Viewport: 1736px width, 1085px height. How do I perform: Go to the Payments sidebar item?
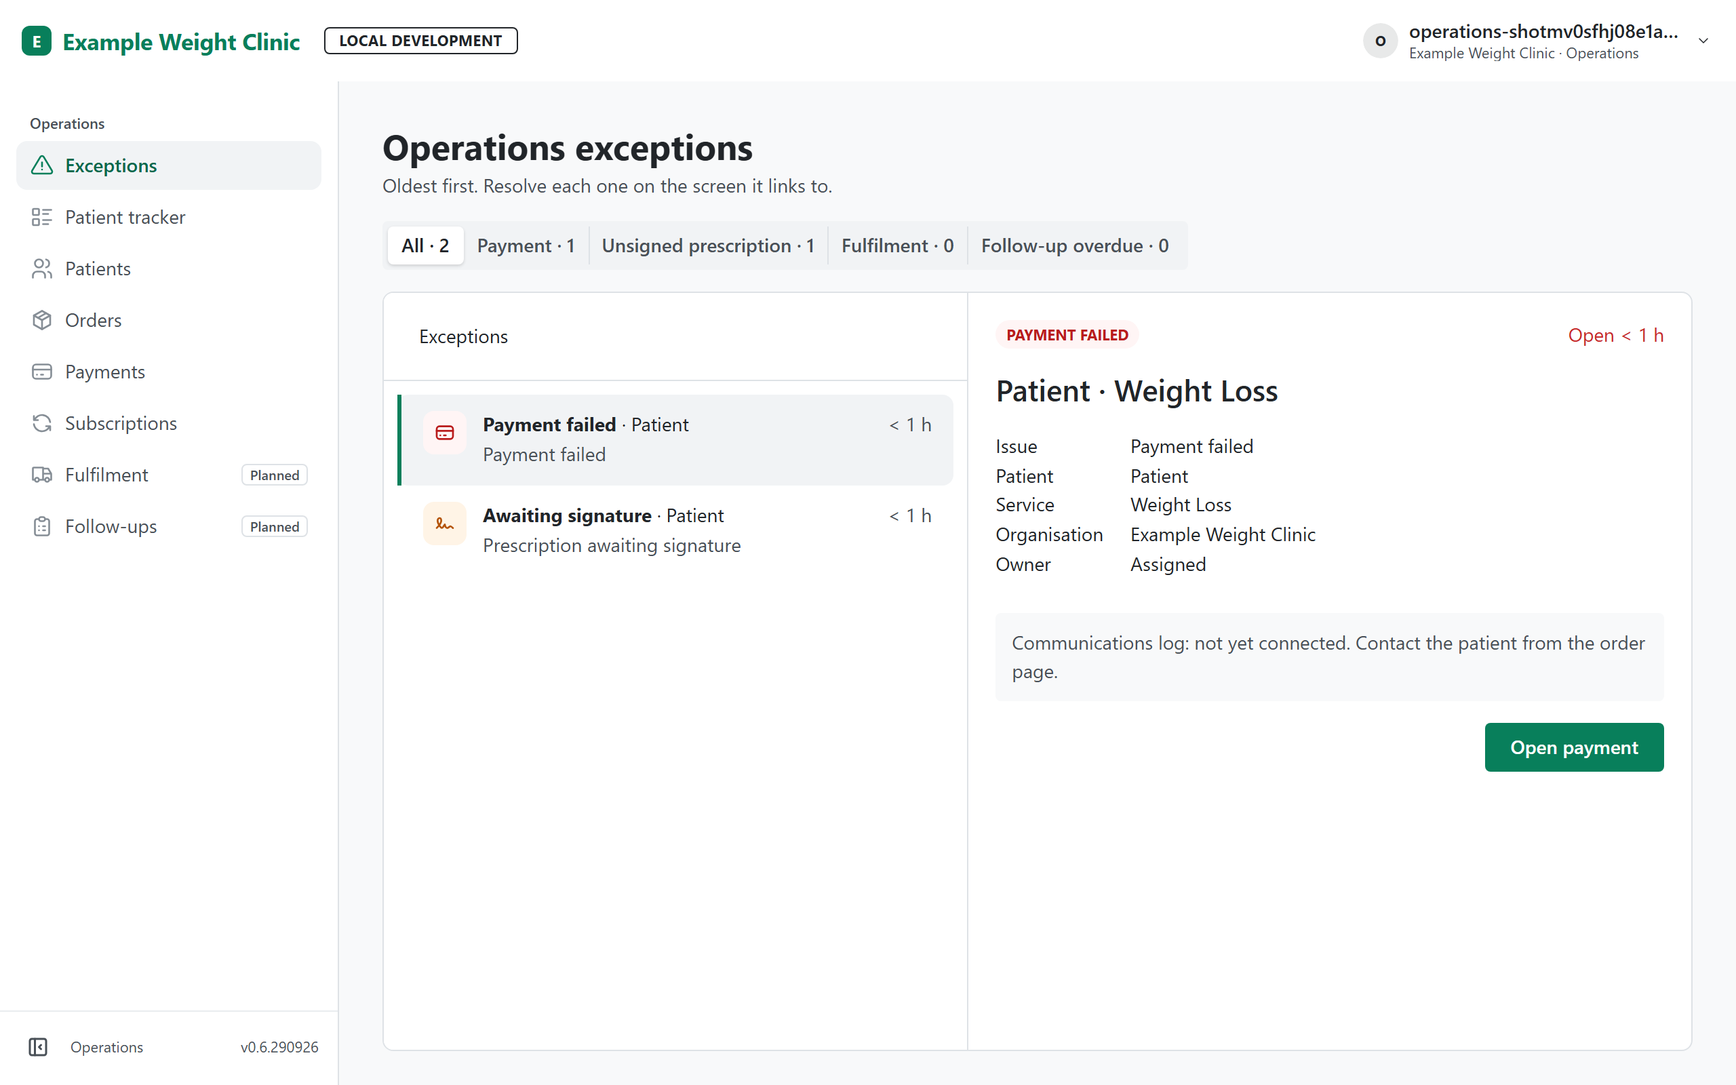pos(169,372)
